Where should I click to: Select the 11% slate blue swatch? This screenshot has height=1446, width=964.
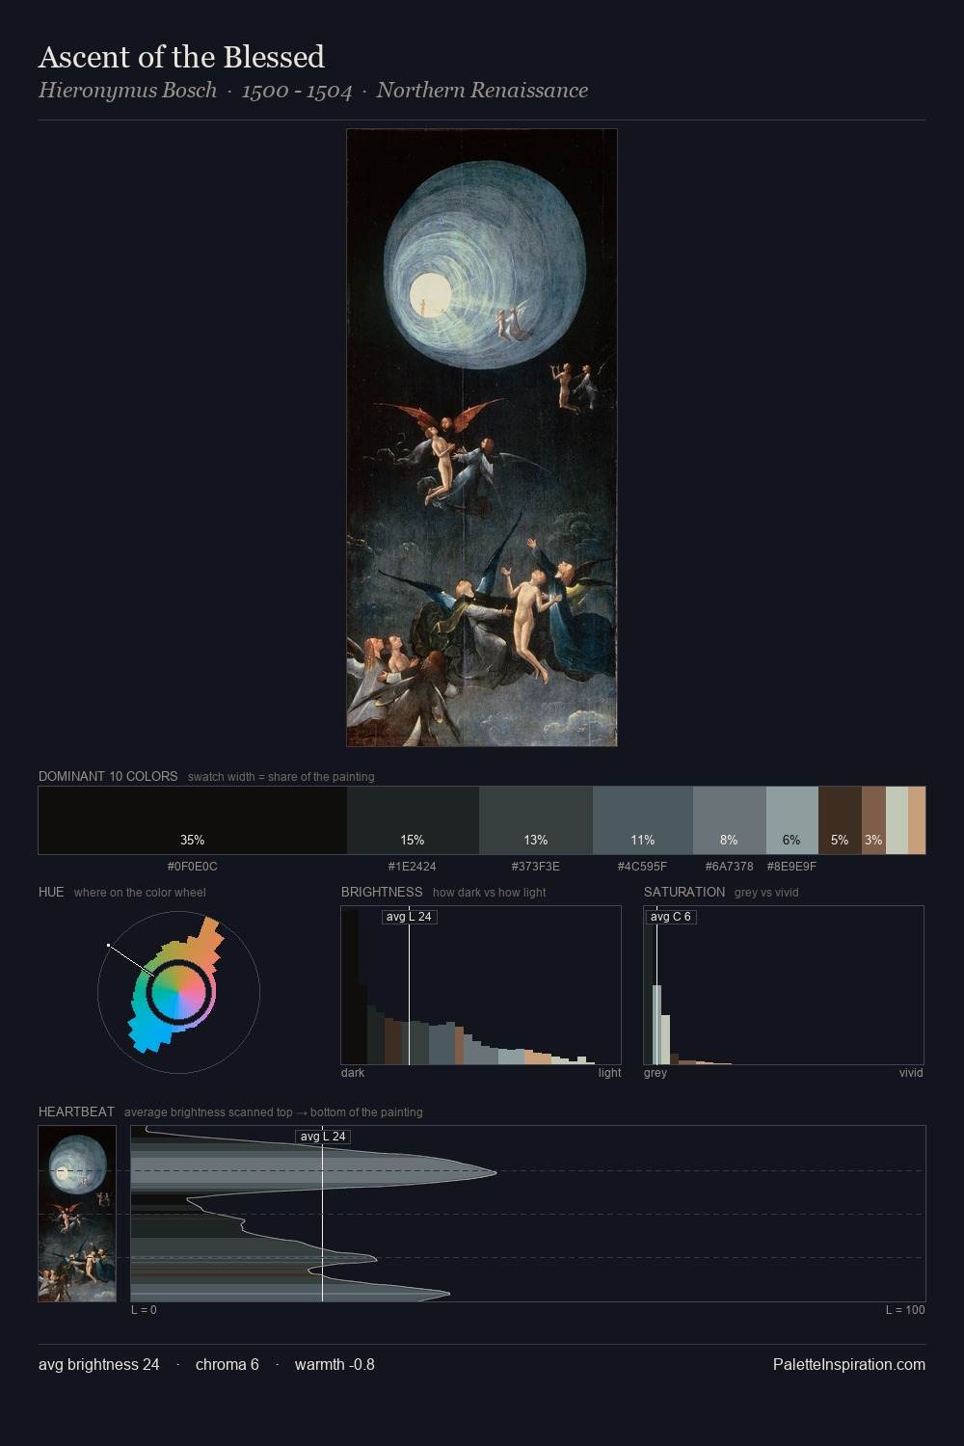(643, 820)
